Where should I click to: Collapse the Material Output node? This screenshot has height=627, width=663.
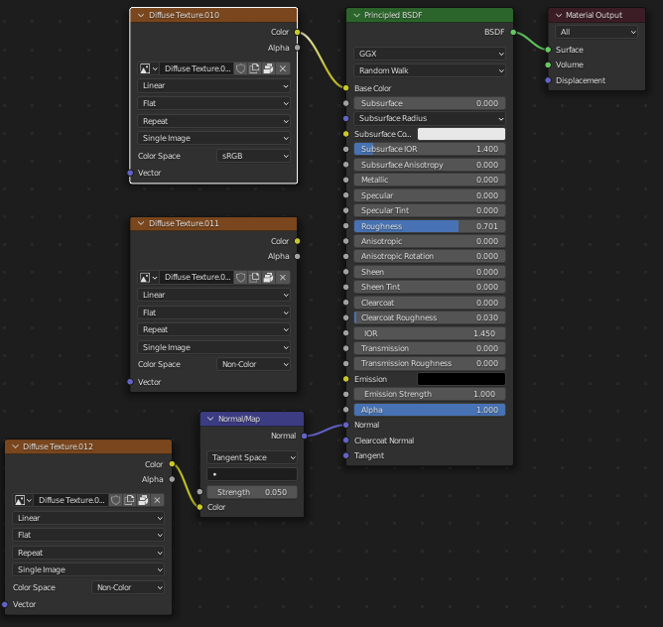tap(559, 15)
